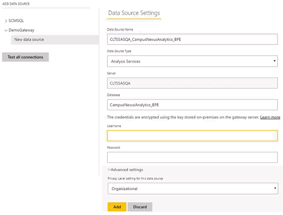Click the Data Source Settings heading

[134, 13]
